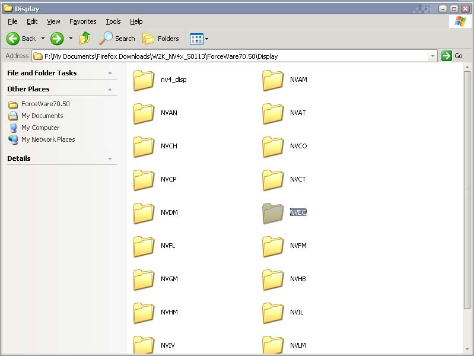Click the NVHB folder name text

298,279
